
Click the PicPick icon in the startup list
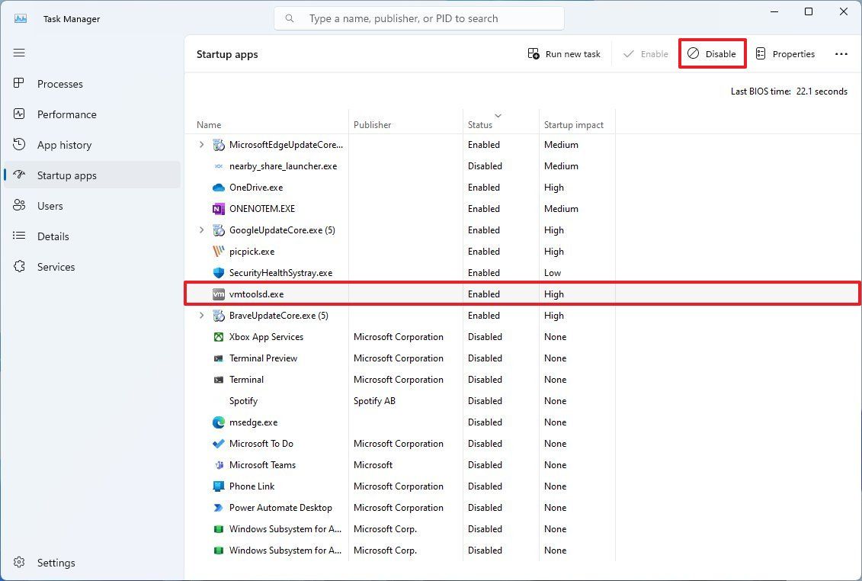219,251
